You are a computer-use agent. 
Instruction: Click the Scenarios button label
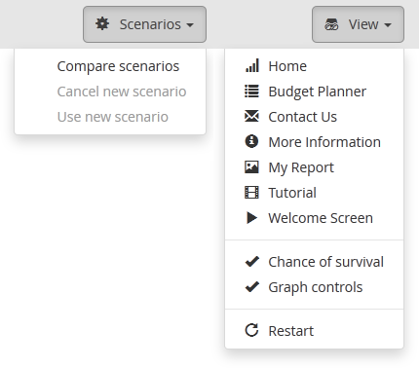[x=150, y=24]
